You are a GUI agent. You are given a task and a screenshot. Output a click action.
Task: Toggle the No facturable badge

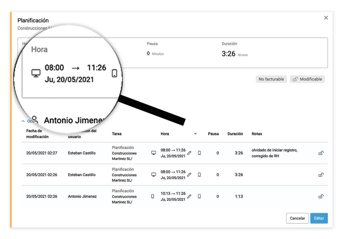pyautogui.click(x=271, y=79)
